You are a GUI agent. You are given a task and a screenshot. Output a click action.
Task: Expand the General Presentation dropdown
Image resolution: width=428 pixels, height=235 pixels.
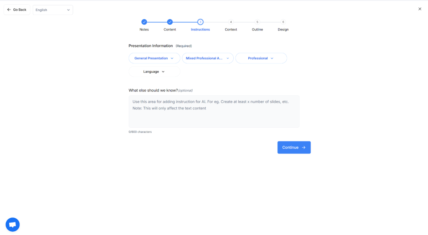154,58
